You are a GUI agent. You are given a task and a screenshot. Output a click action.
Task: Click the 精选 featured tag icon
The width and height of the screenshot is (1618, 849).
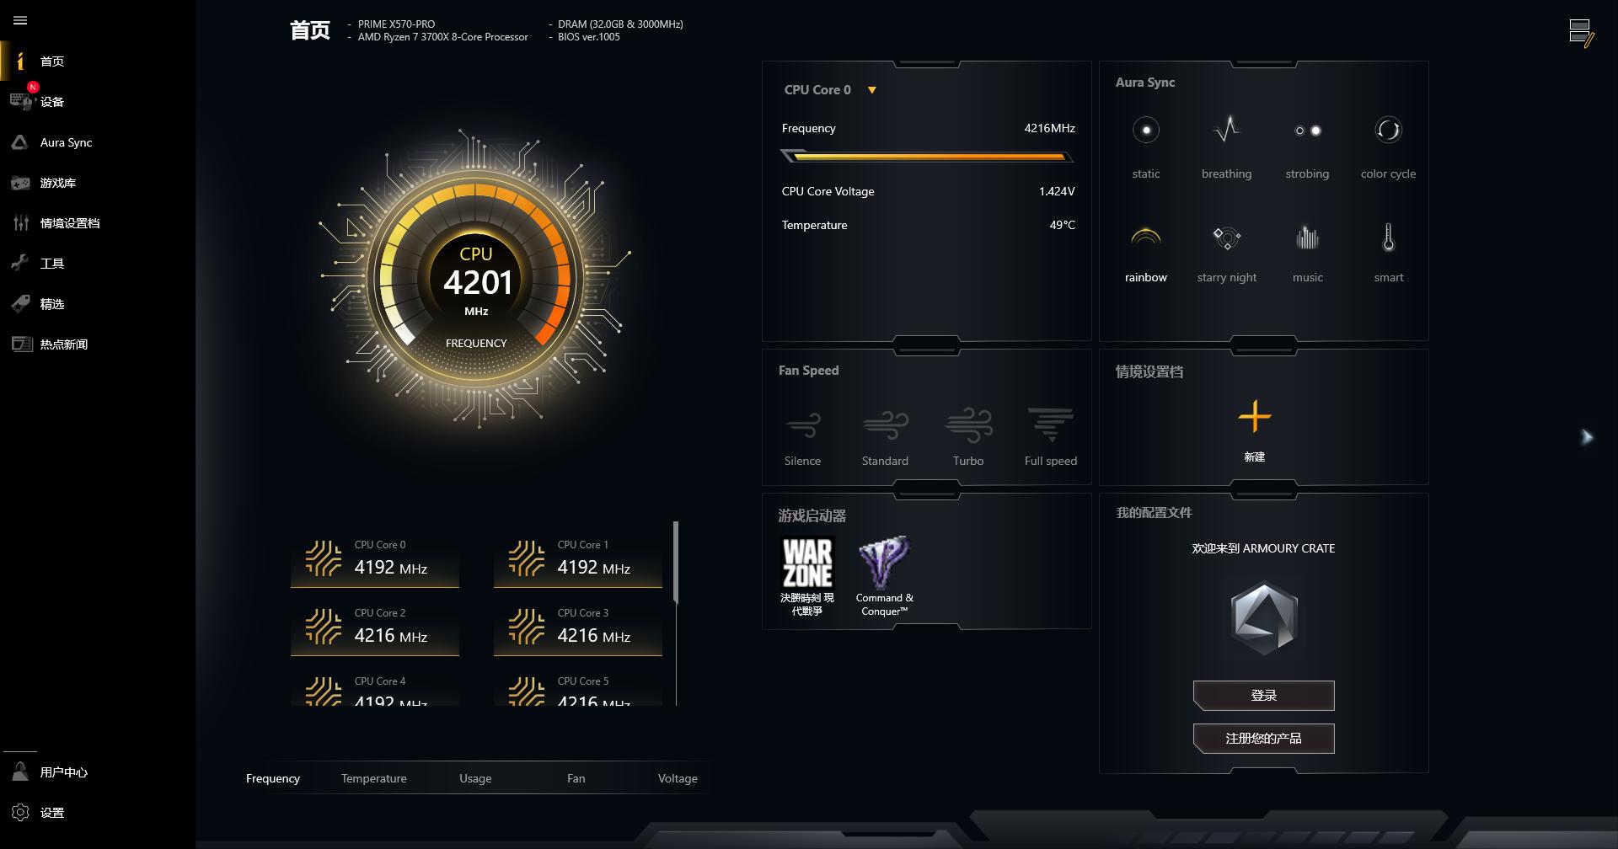[x=21, y=304]
